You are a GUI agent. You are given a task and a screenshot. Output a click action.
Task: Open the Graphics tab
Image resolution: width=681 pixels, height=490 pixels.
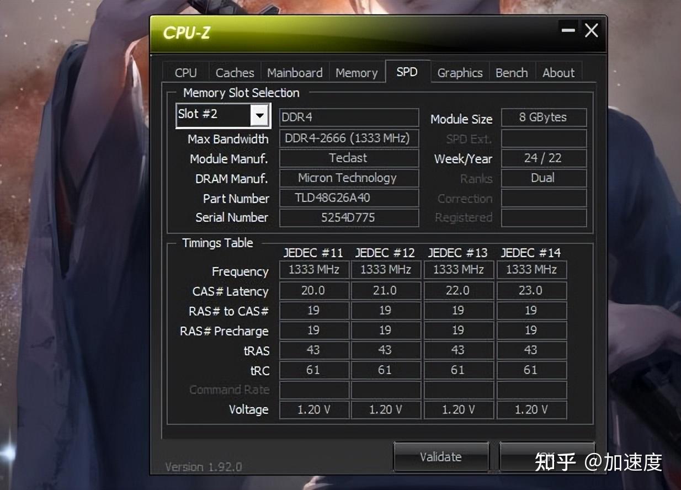click(x=460, y=73)
